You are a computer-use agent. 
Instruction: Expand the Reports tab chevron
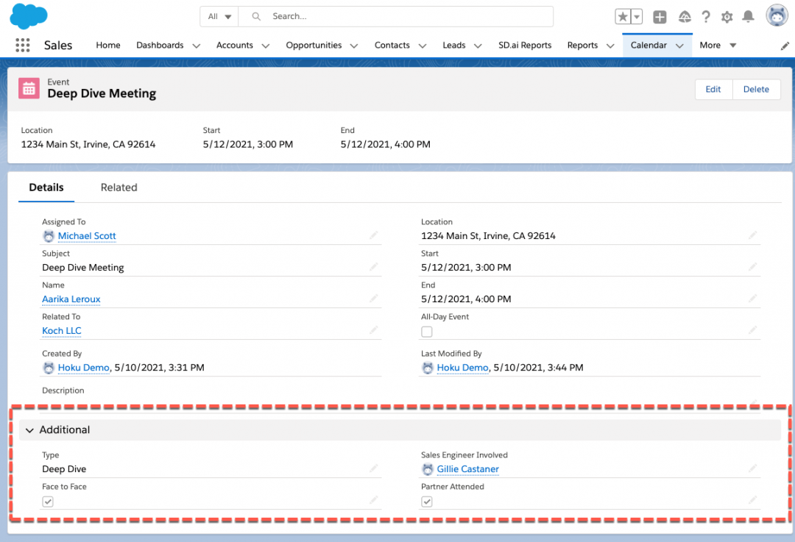(610, 46)
